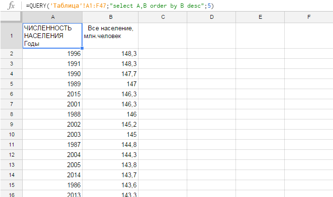This screenshot has height=197, width=333.
Task: Select column F header
Action: (309, 17)
